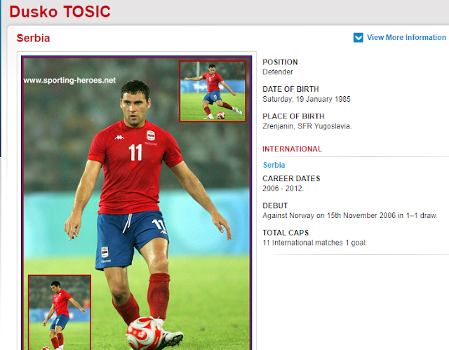This screenshot has height=350, width=449.
Task: Click the debut text mentioning Norway
Action: 350,215
